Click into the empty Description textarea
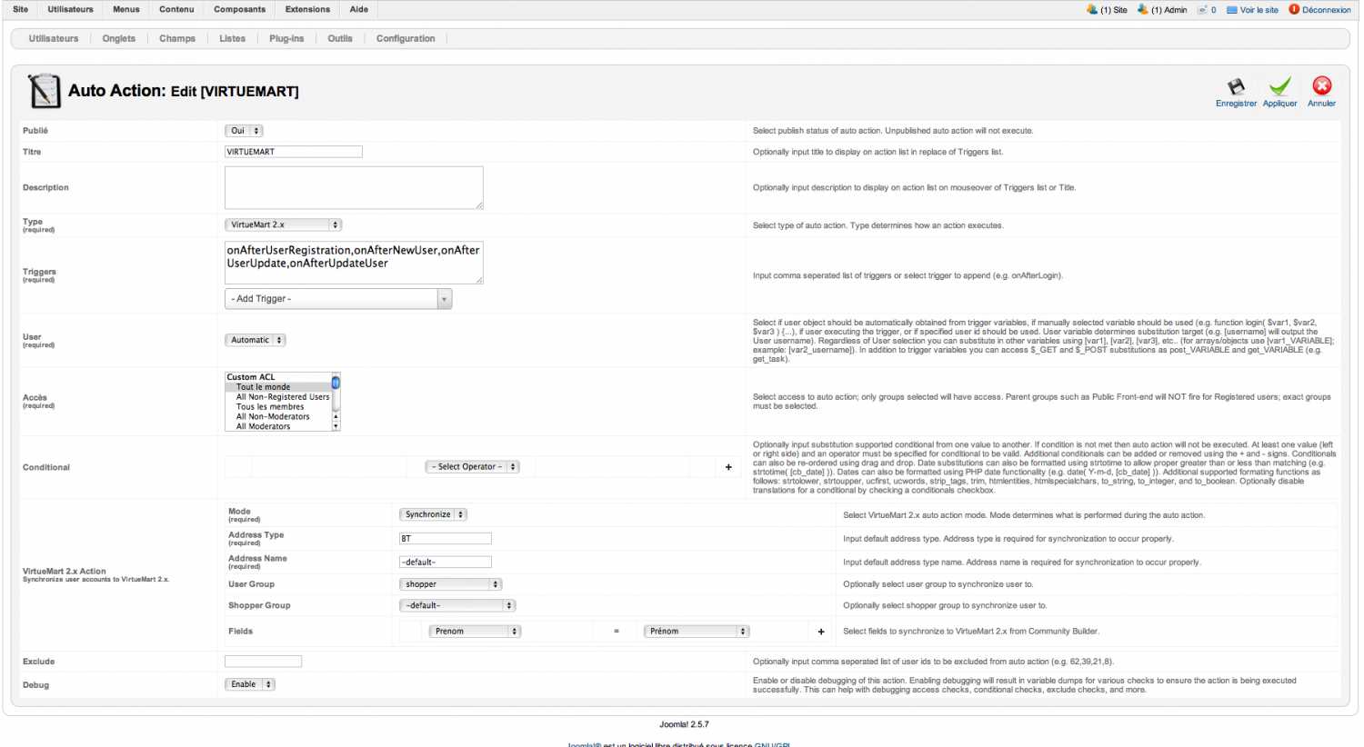 pos(354,187)
